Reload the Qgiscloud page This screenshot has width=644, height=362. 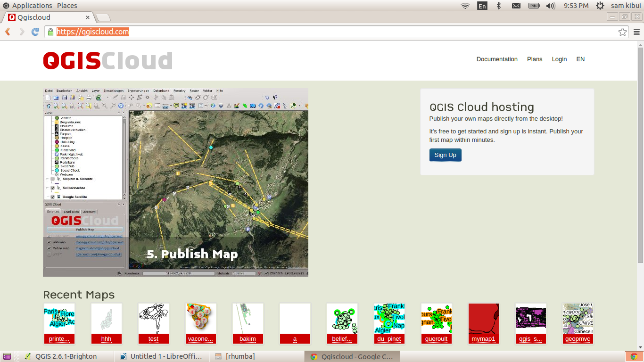click(35, 32)
